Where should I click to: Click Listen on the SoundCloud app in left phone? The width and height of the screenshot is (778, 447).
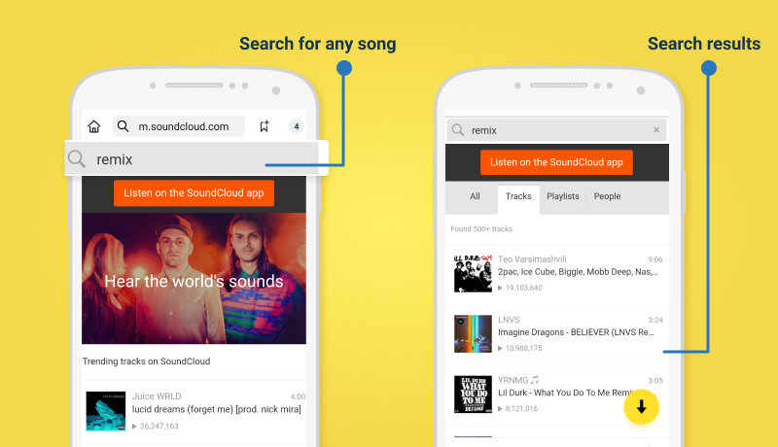[x=194, y=192]
